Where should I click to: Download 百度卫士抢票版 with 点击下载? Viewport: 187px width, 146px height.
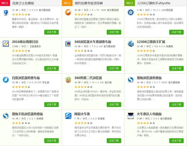tap(52, 32)
